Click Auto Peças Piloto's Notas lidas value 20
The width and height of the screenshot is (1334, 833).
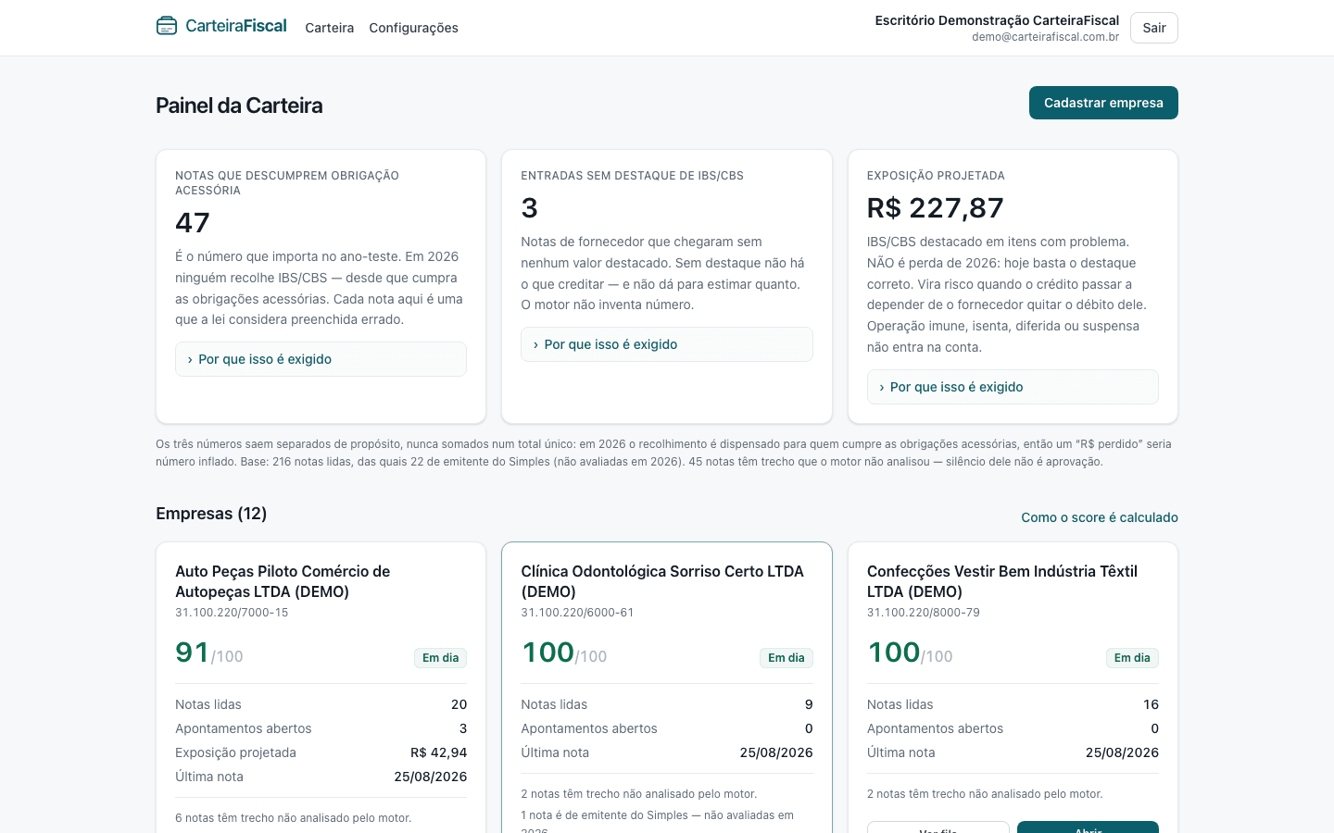click(x=459, y=704)
